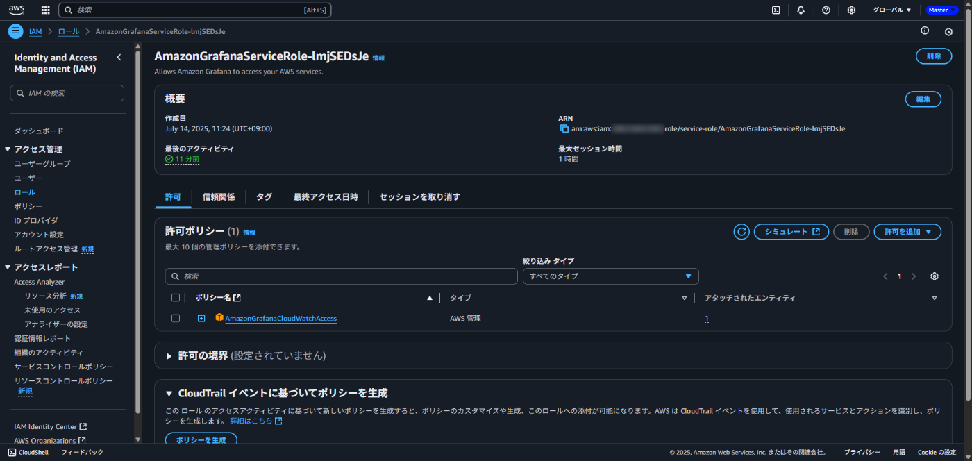
Task: Go to ロール breadcrumb link
Action: [x=69, y=32]
